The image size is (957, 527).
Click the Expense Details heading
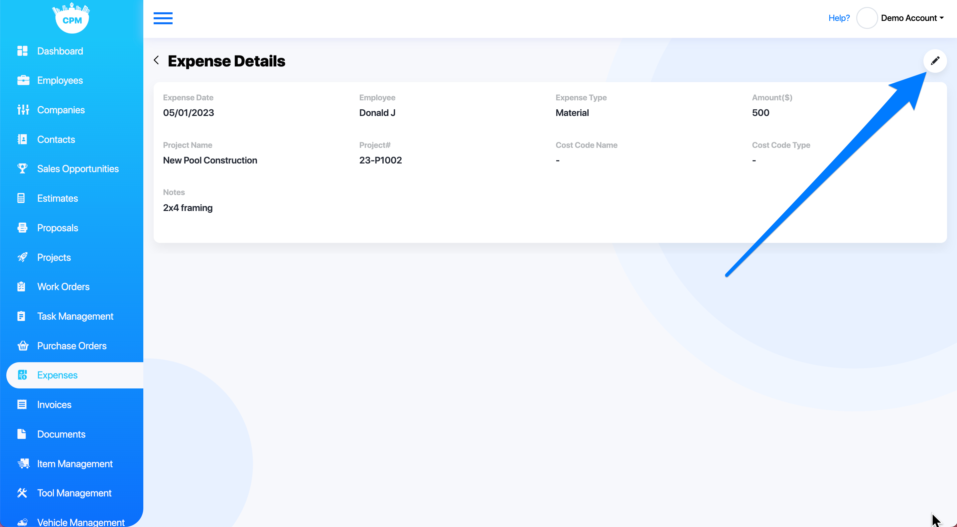coord(226,61)
